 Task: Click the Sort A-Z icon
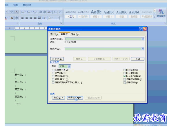click(x=55, y=12)
